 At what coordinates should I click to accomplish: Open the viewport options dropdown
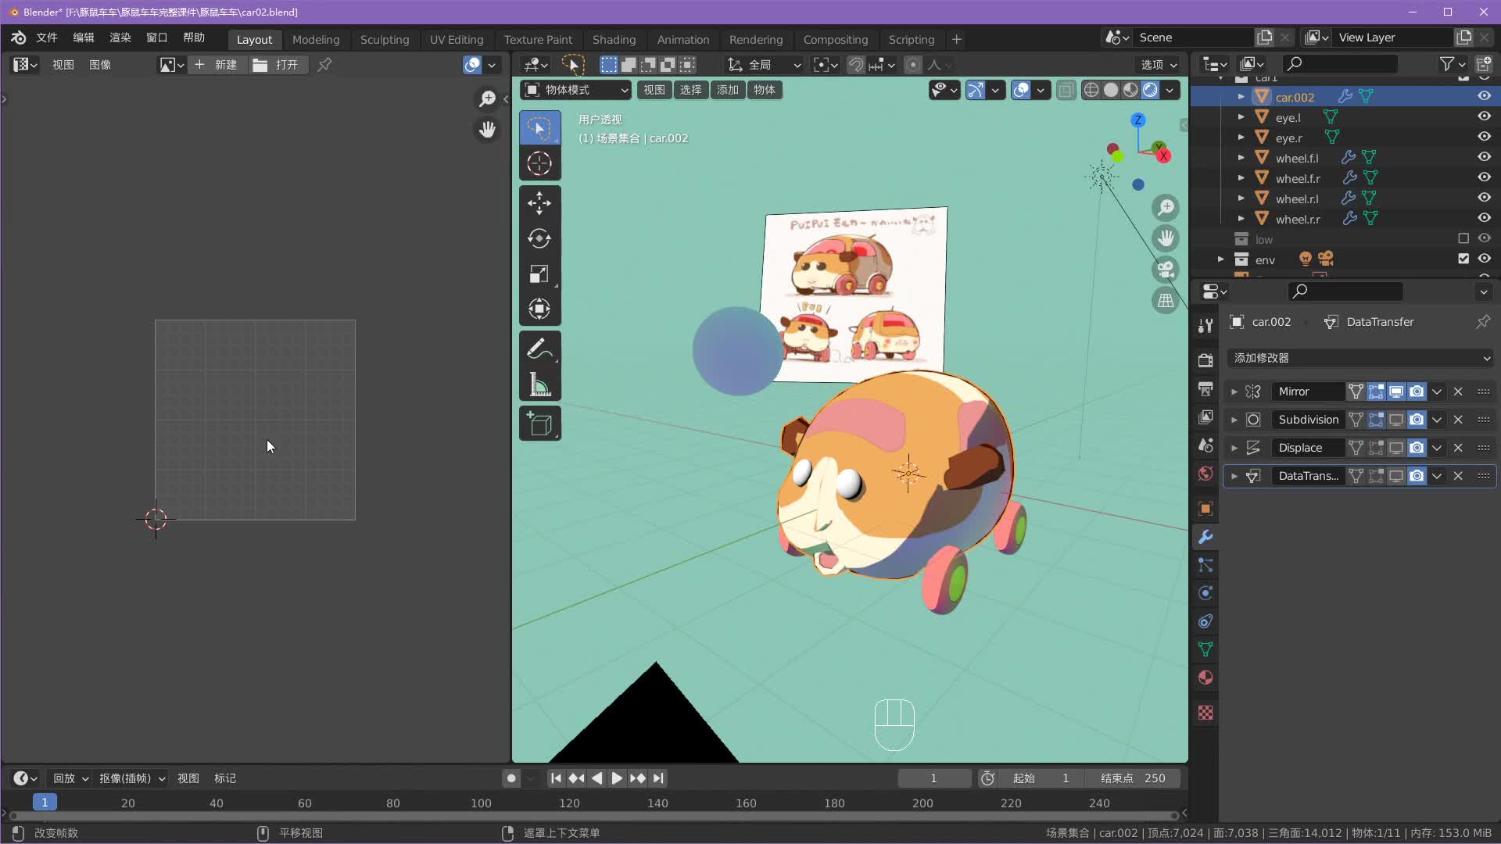tap(1158, 65)
